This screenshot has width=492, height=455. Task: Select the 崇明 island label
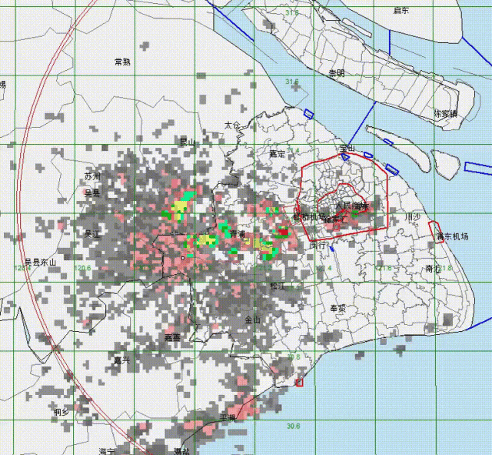[337, 73]
